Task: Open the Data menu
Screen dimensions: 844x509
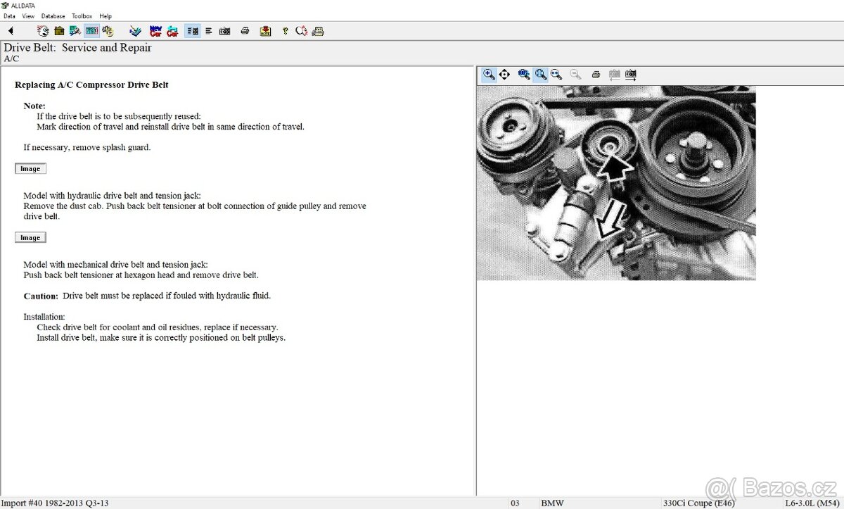Action: coord(8,15)
